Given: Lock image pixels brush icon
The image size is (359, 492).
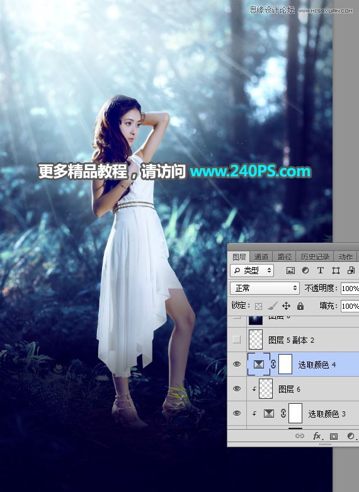Looking at the screenshot, I should click(273, 306).
